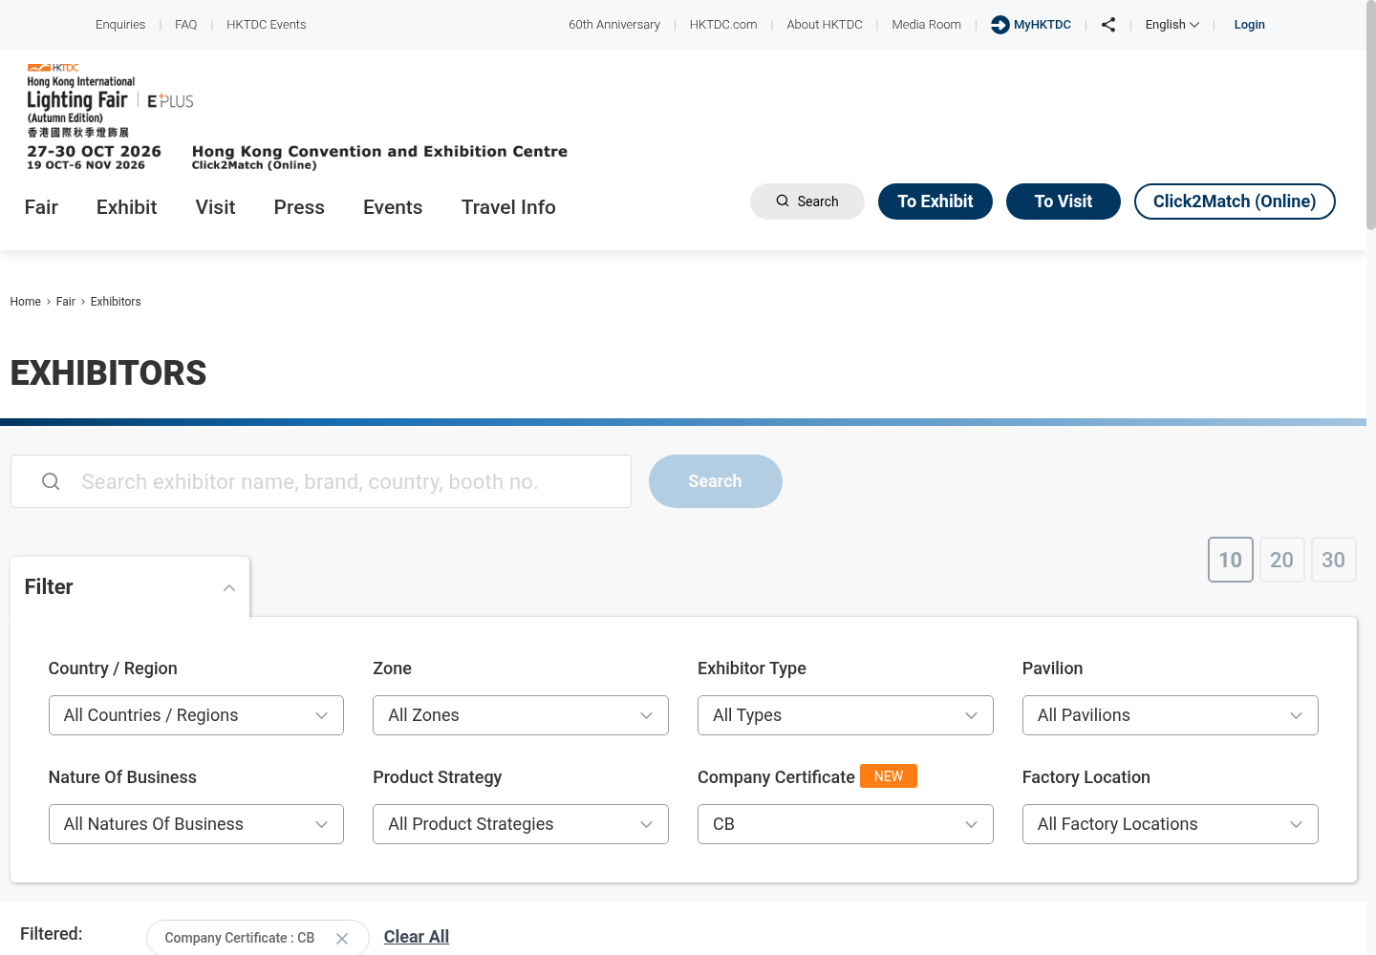Image resolution: width=1376 pixels, height=955 pixels.
Task: Click the To Exhibit button
Action: coord(935,202)
